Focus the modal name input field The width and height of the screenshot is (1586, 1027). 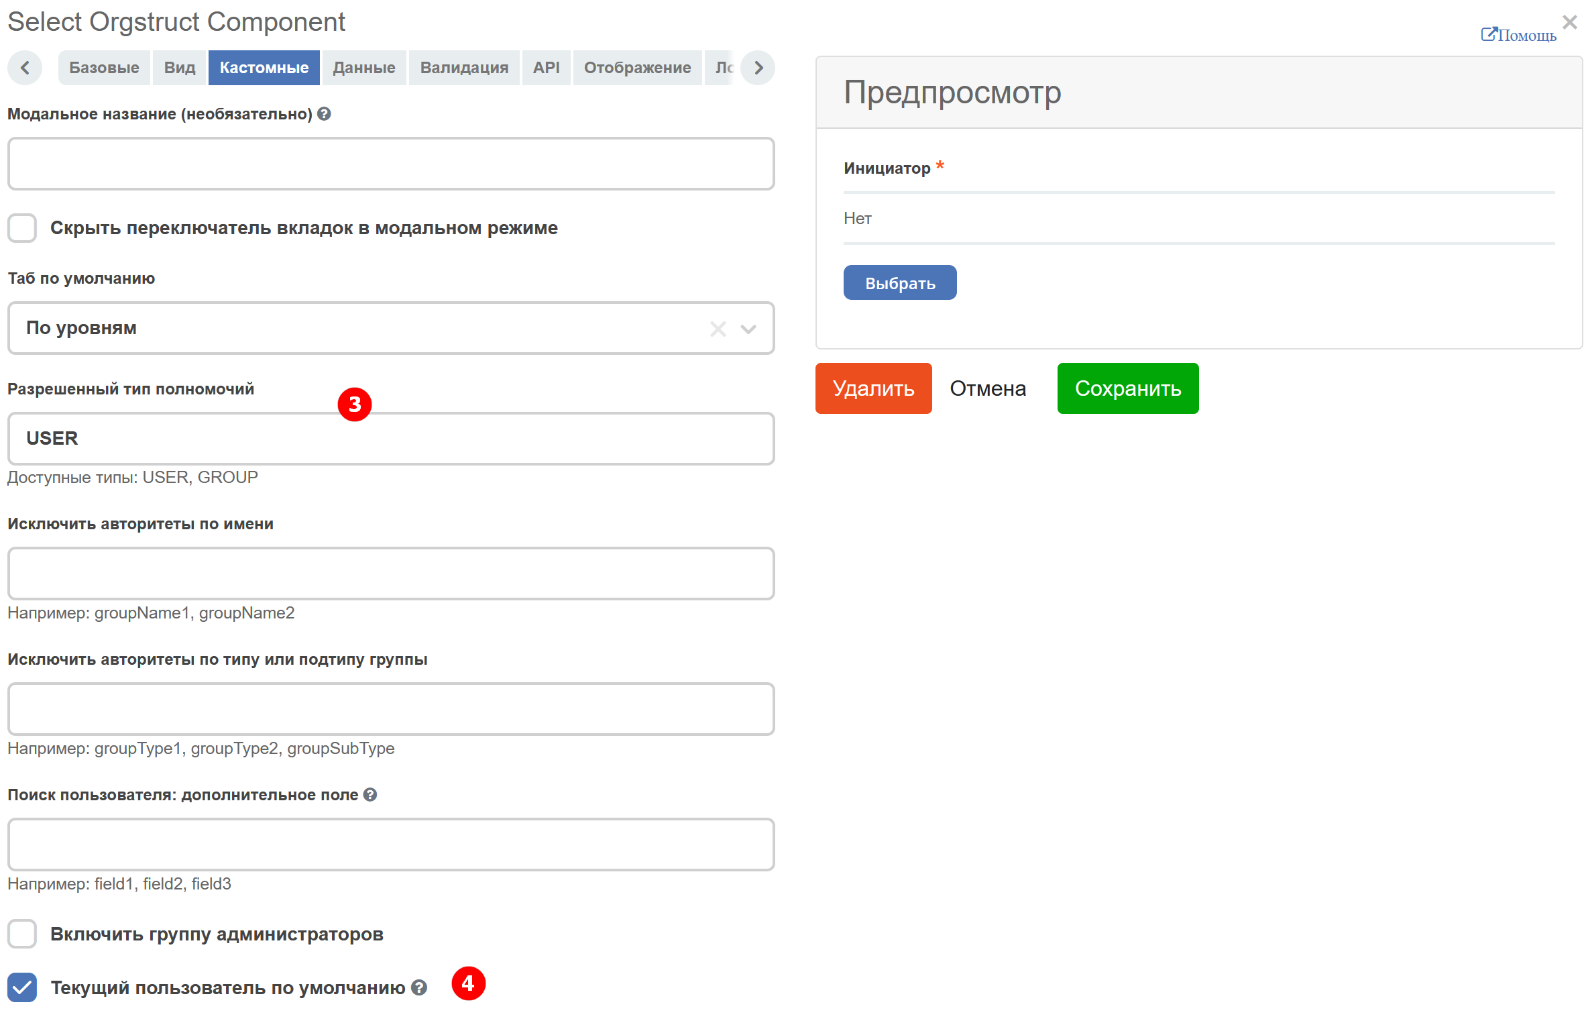[x=391, y=164]
